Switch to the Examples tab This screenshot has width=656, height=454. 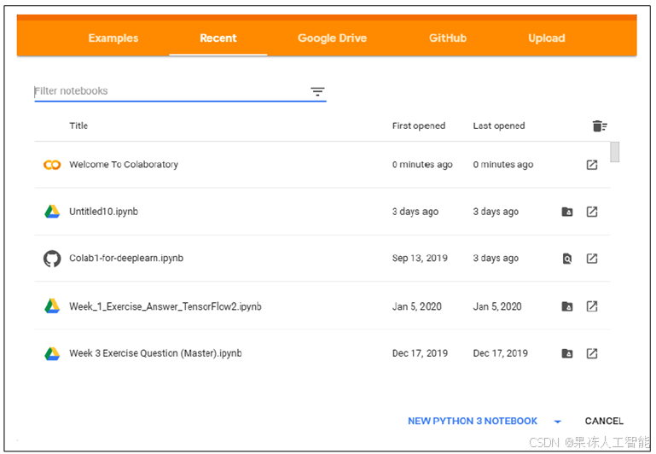tap(113, 38)
